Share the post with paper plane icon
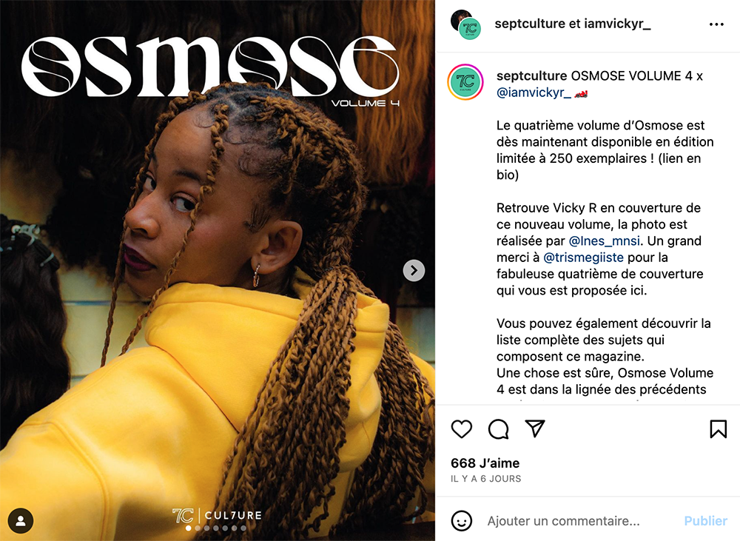 point(535,429)
